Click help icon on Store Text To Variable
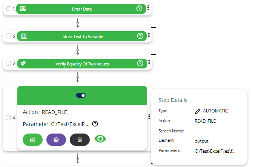This screenshot has height=167, width=253. click(x=140, y=36)
